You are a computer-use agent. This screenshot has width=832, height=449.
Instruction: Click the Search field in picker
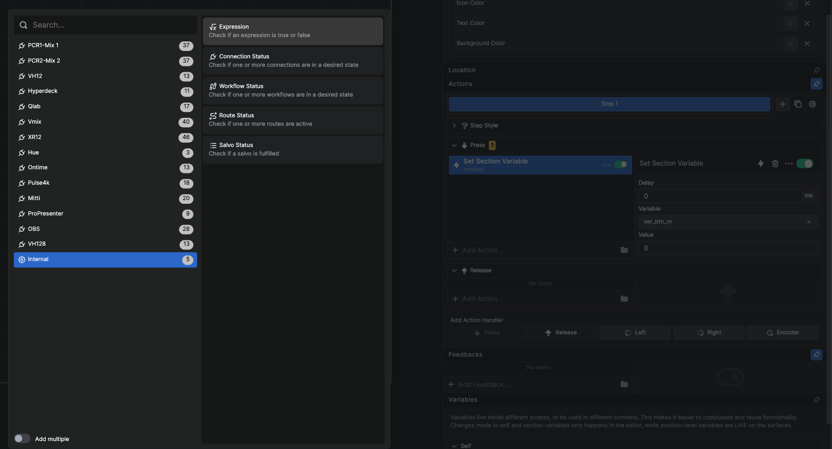point(105,25)
